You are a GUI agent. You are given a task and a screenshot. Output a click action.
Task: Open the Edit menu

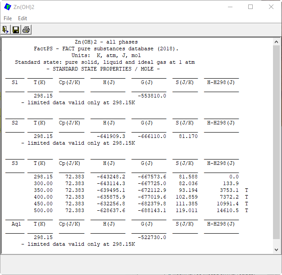point(23,18)
